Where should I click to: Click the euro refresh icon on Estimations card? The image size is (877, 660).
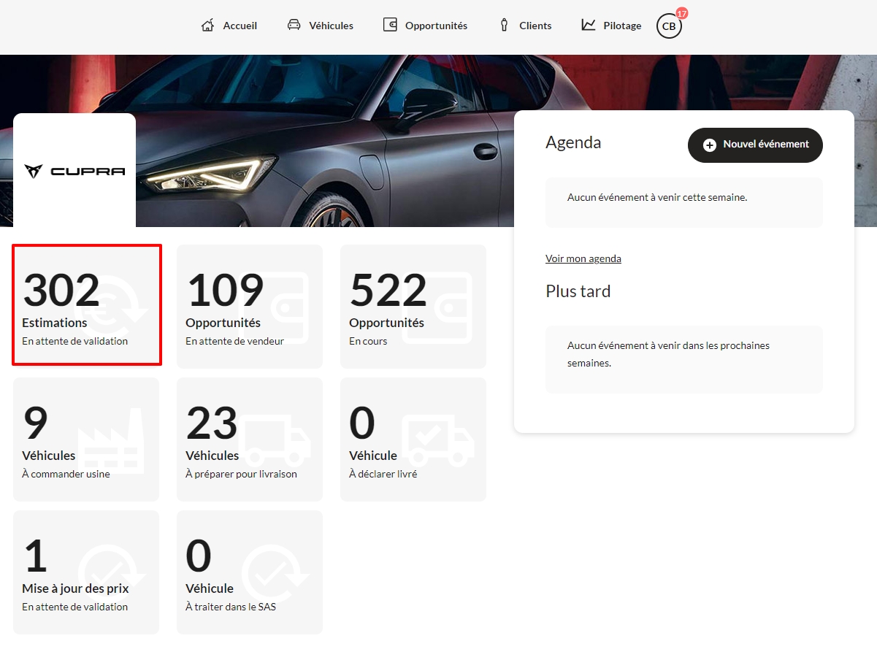[x=110, y=307]
